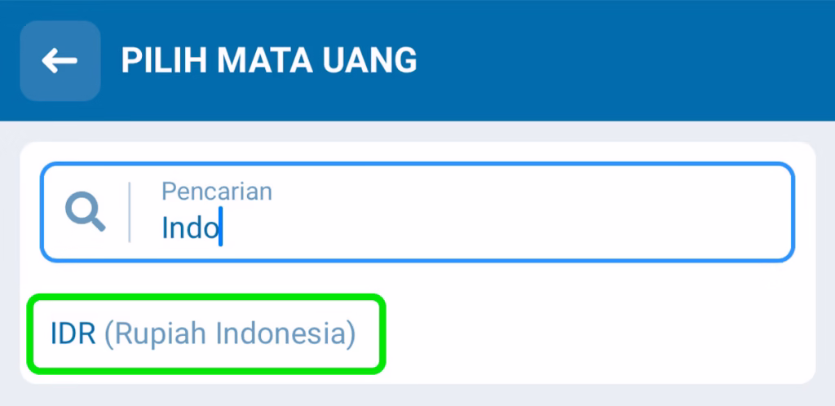Screen dimensions: 835x406
Task: Click the magnifying glass search icon
Action: (85, 213)
